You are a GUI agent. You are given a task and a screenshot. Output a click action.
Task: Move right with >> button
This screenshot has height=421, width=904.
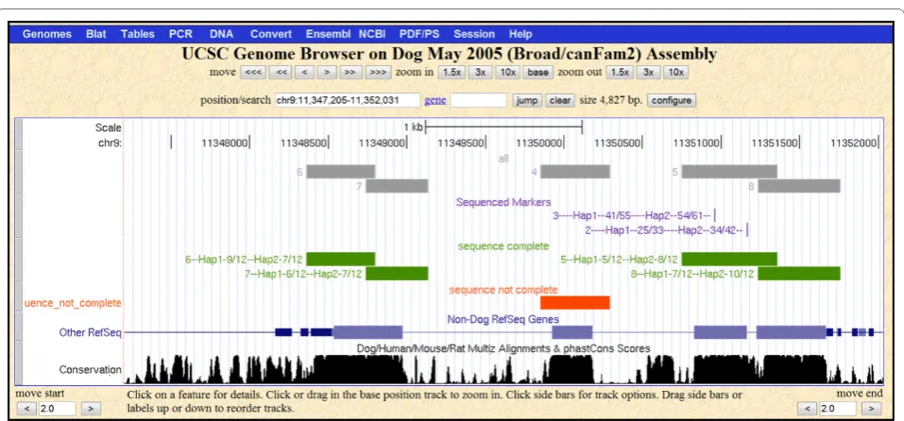pyautogui.click(x=350, y=73)
